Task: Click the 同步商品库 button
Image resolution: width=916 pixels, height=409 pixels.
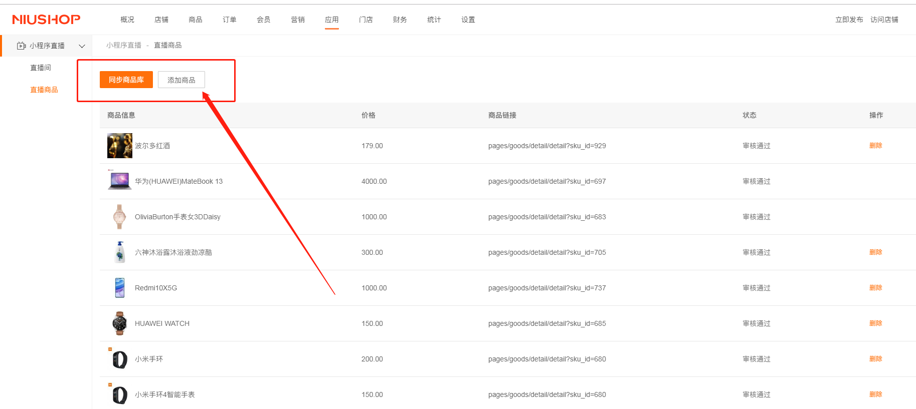Action: [x=126, y=80]
